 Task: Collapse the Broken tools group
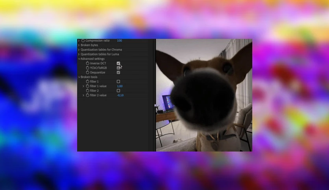79,77
